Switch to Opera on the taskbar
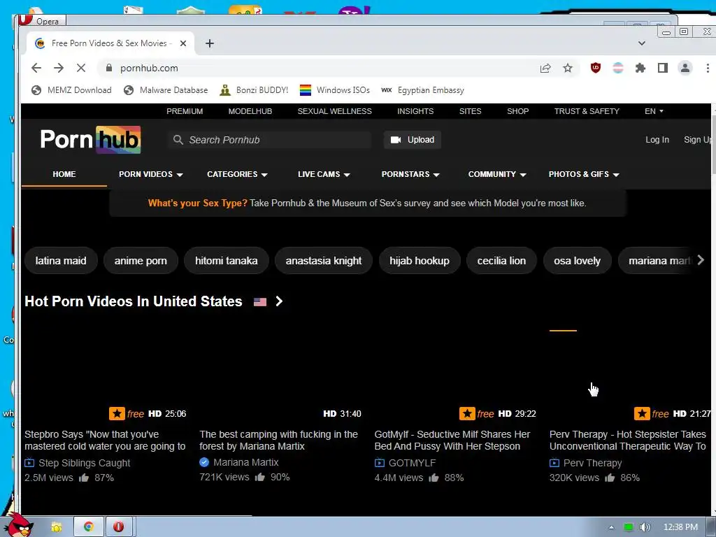Viewport: 716px width, 537px height. pyautogui.click(x=119, y=527)
